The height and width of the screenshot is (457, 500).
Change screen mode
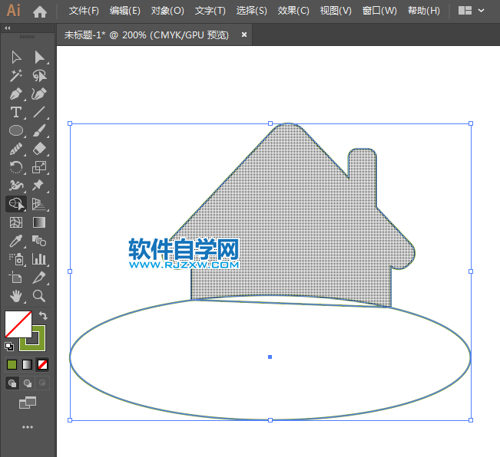click(28, 403)
